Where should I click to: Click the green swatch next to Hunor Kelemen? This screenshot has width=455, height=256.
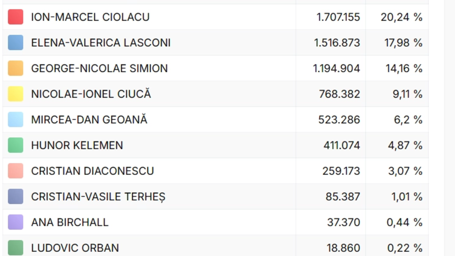pyautogui.click(x=16, y=145)
